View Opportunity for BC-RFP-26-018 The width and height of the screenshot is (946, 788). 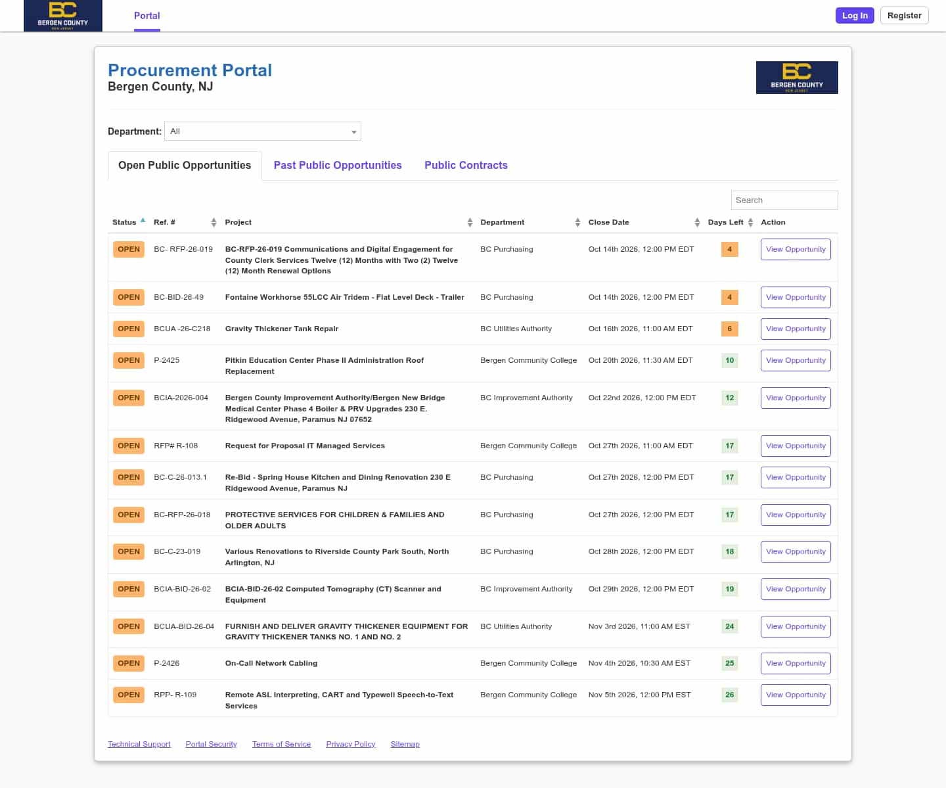point(796,515)
